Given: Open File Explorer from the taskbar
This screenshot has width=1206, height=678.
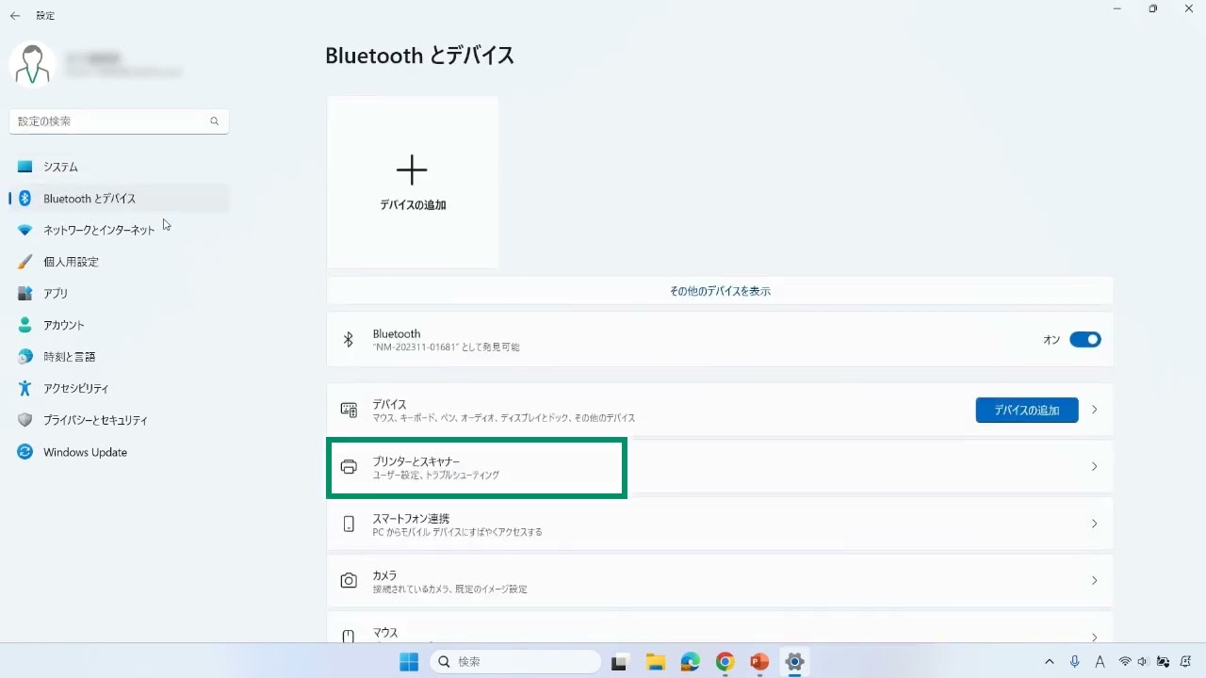Looking at the screenshot, I should (x=655, y=662).
